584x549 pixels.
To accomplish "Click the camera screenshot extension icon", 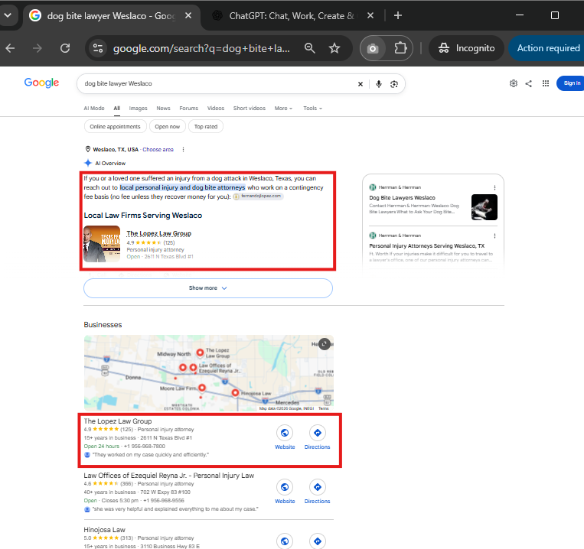I will [373, 48].
